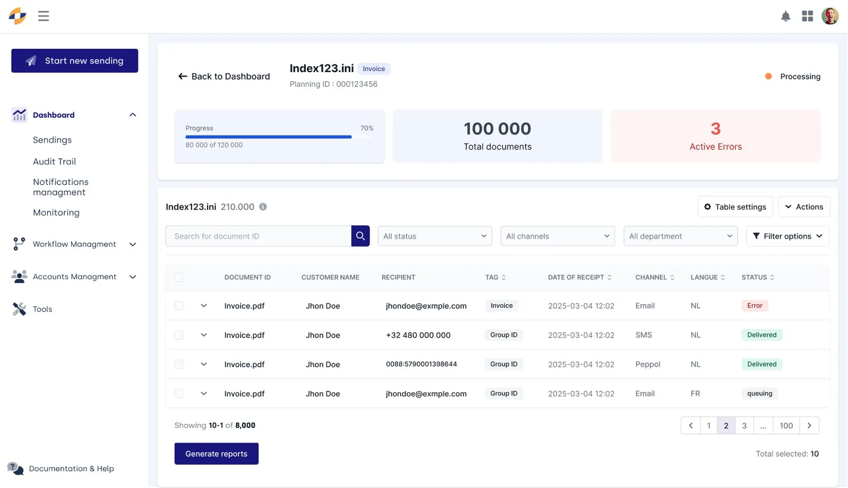Click the 3 Active Errors card
The image size is (848, 488).
pos(715,136)
